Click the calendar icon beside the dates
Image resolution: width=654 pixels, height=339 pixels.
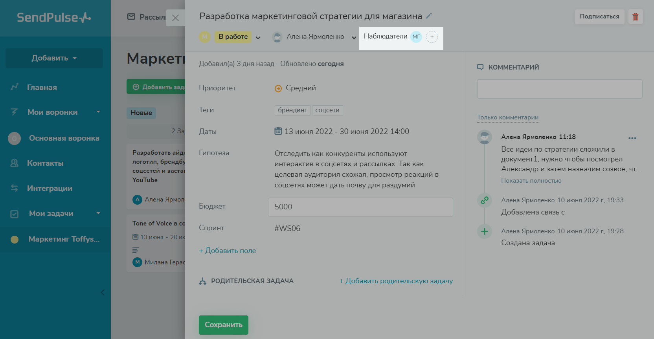[x=278, y=131]
